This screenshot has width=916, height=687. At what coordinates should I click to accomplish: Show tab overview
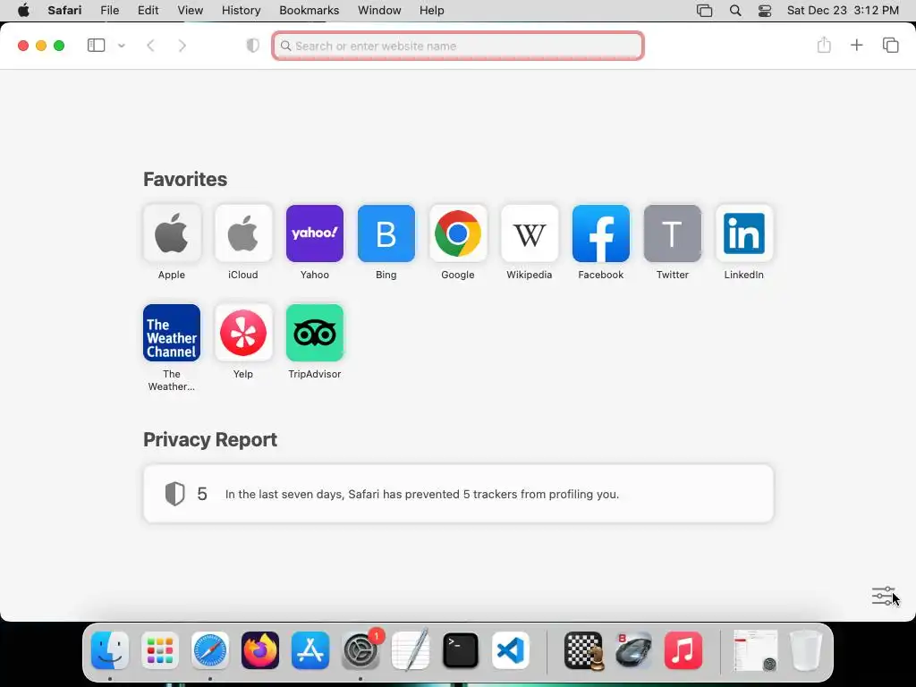[890, 45]
